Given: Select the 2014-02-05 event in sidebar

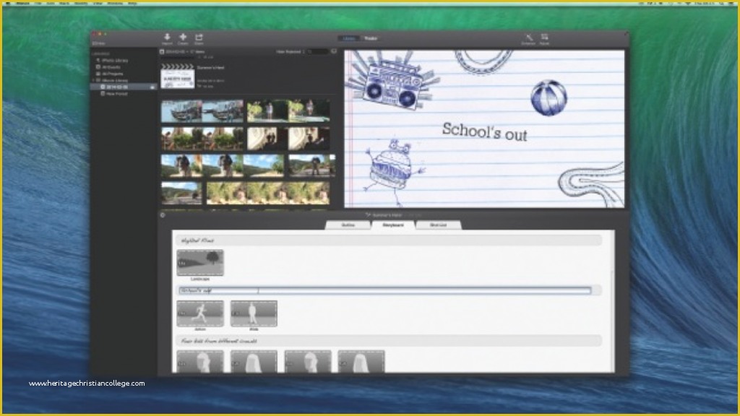Looking at the screenshot, I should point(124,87).
